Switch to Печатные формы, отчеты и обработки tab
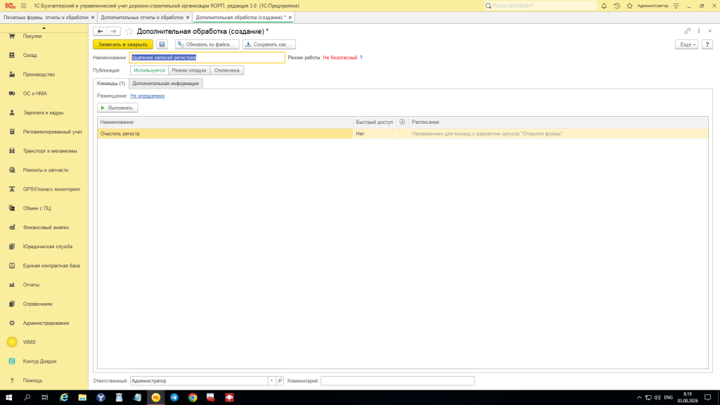 click(x=46, y=18)
